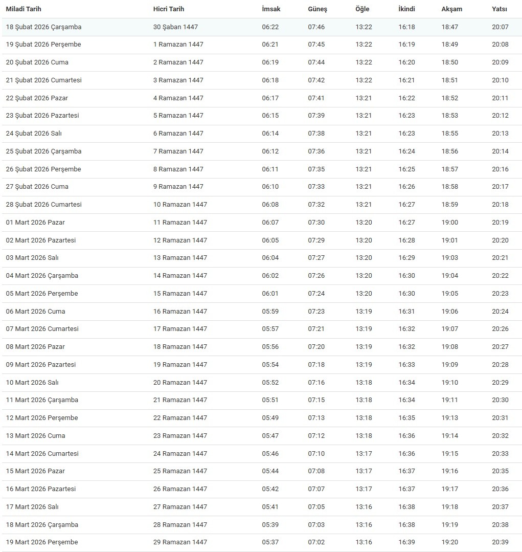Click the 19:00 Akşam time for 01 Mart
This screenshot has height=552, width=522.
click(450, 223)
